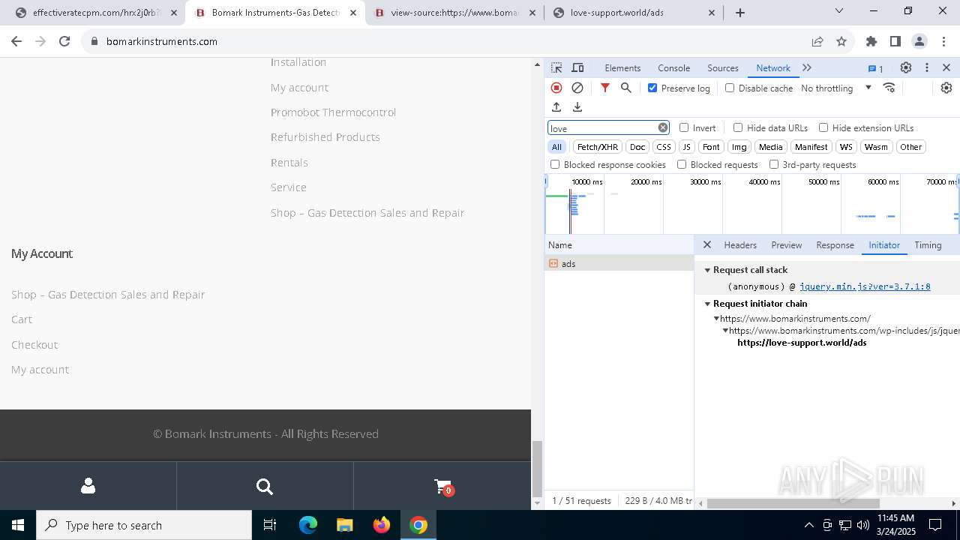This screenshot has height=540, width=960.
Task: Show hidden system tray icons
Action: pyautogui.click(x=808, y=525)
